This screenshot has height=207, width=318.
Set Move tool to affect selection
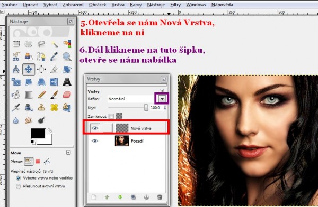[x=38, y=161]
